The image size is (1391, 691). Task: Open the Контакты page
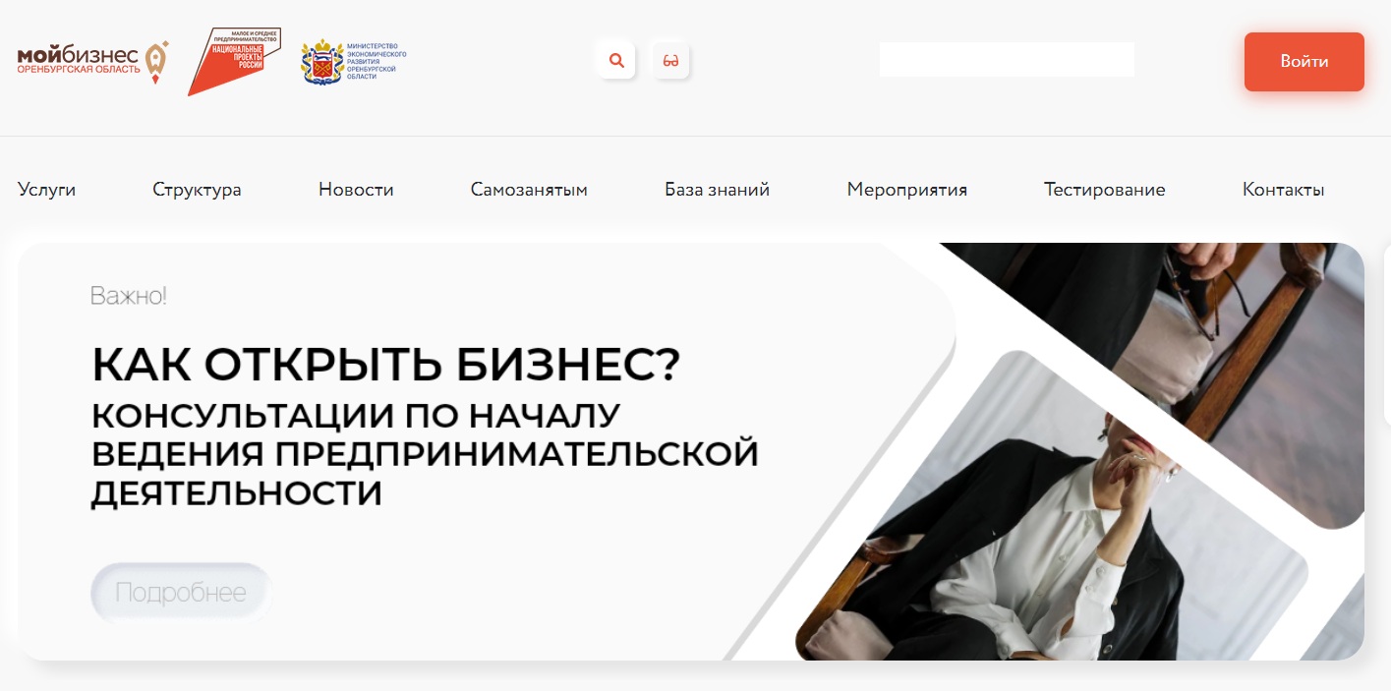pyautogui.click(x=1284, y=190)
